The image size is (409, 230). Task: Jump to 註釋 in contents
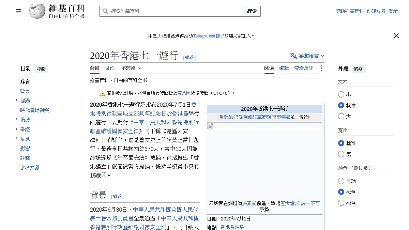[25, 158]
